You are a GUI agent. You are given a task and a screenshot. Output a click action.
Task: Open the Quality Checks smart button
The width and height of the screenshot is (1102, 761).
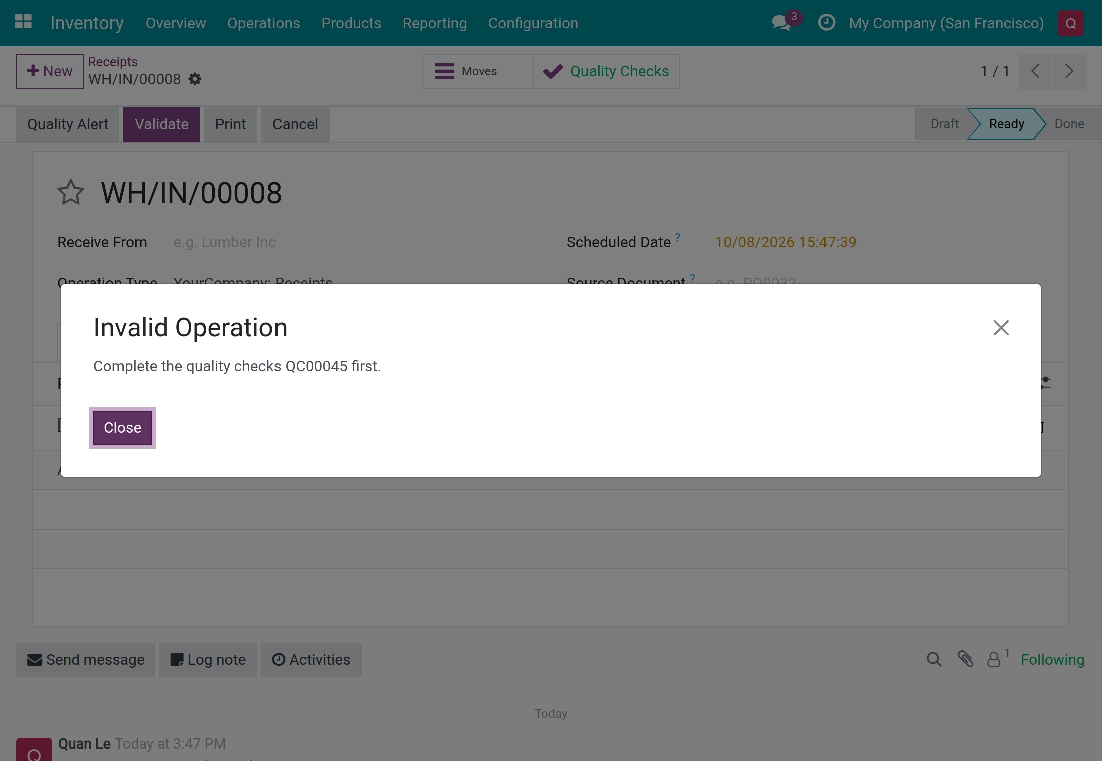607,72
